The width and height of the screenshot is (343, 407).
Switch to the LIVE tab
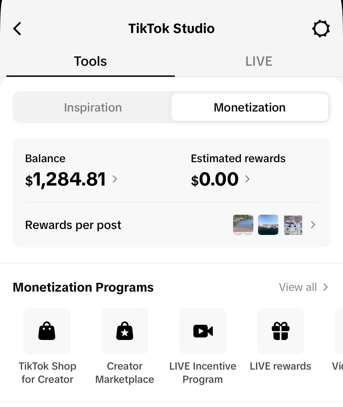[259, 61]
